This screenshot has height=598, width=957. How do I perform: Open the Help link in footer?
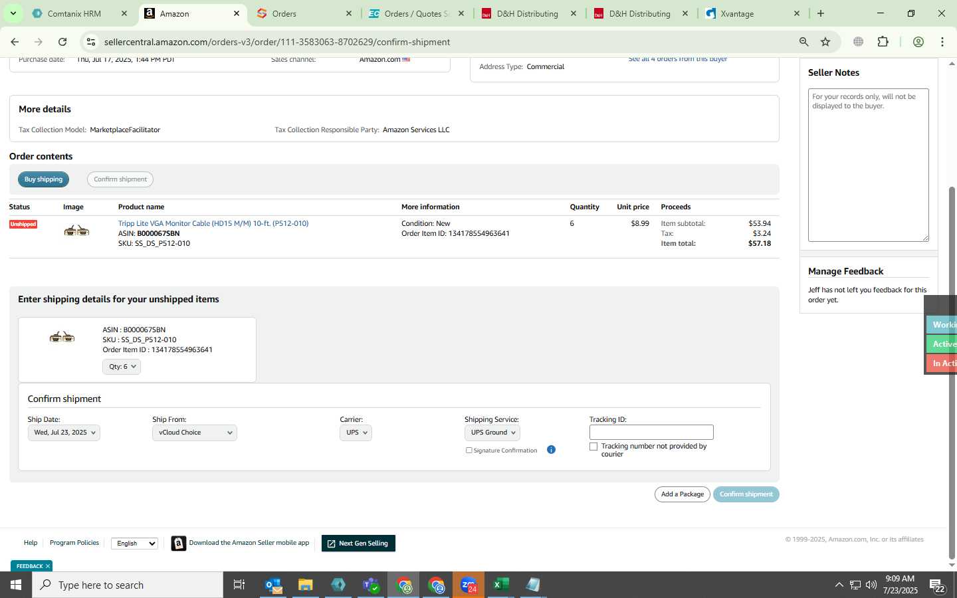(x=31, y=543)
